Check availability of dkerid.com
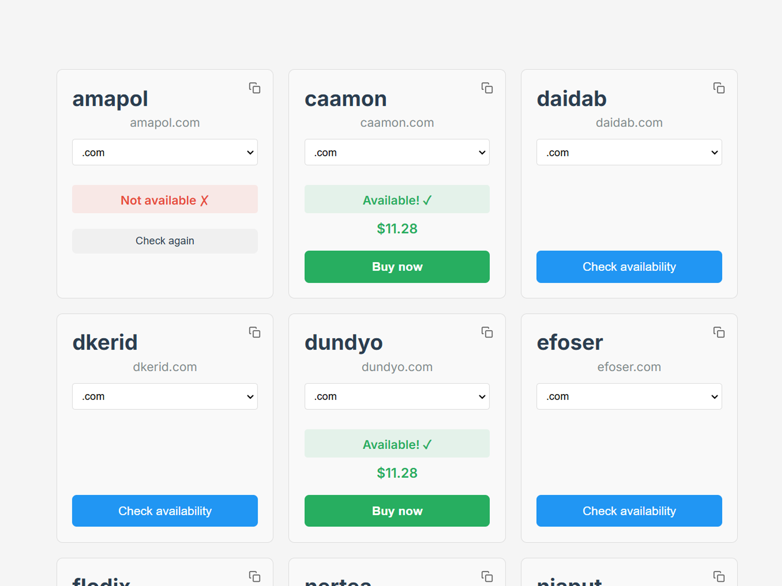This screenshot has width=782, height=586. (x=165, y=511)
